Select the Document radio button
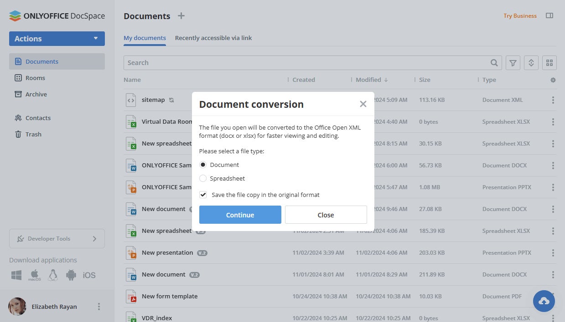This screenshot has width=565, height=322. (203, 165)
